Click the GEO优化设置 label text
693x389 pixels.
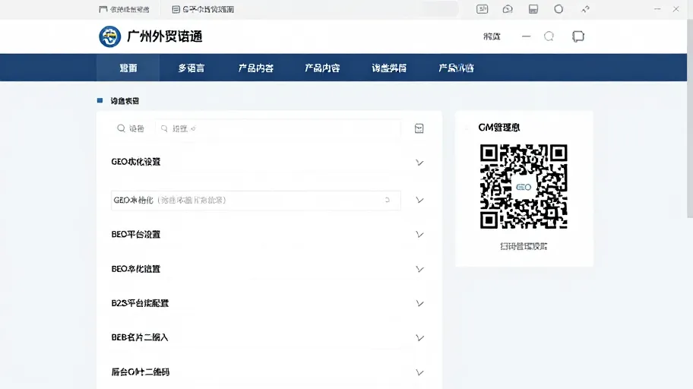(x=136, y=162)
